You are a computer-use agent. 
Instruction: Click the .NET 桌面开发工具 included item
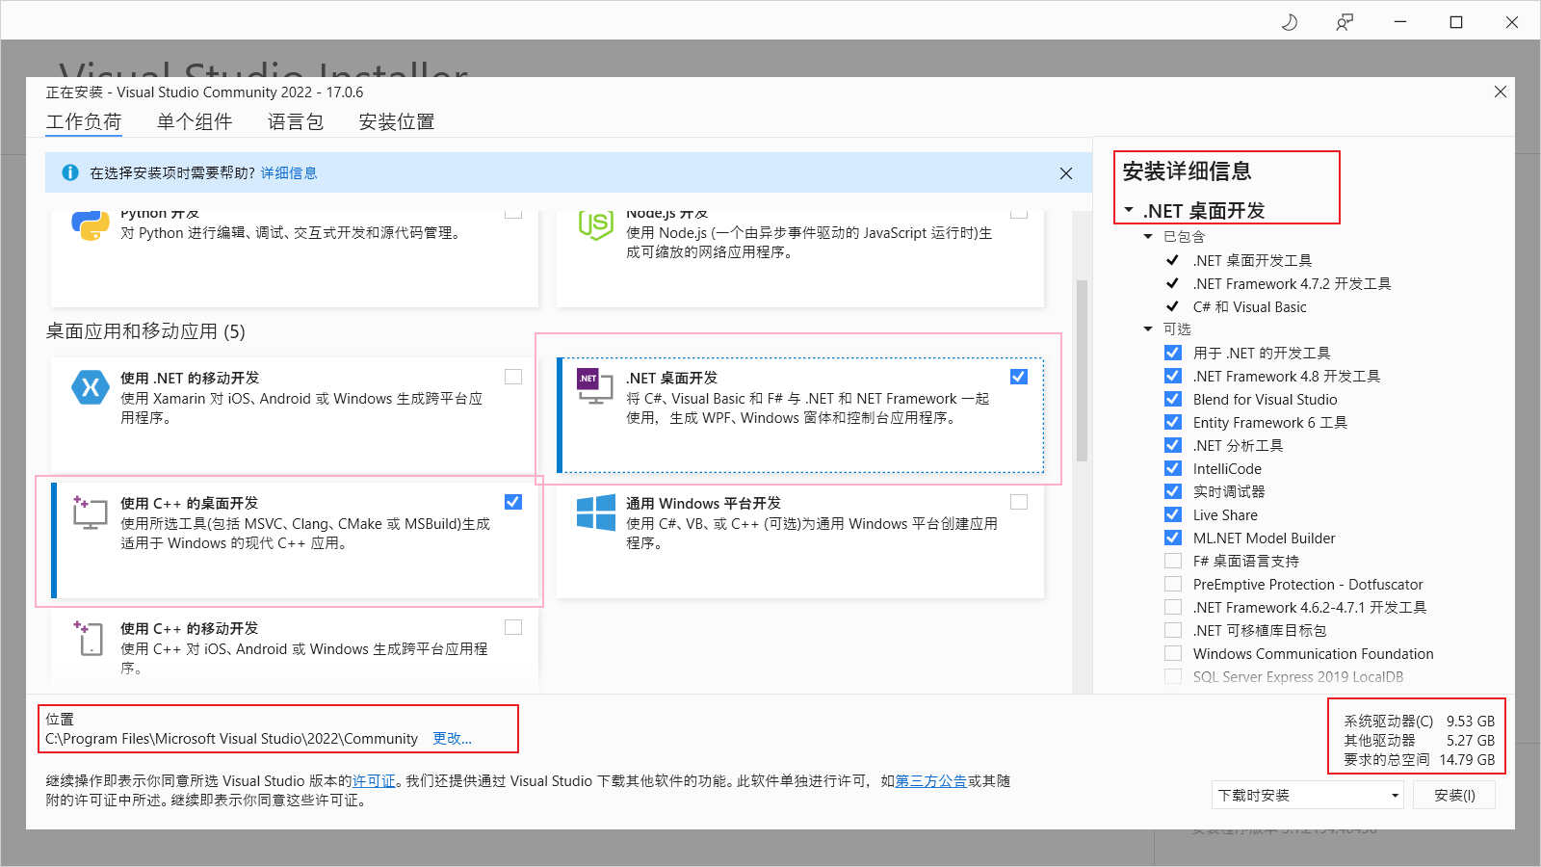click(x=1252, y=260)
